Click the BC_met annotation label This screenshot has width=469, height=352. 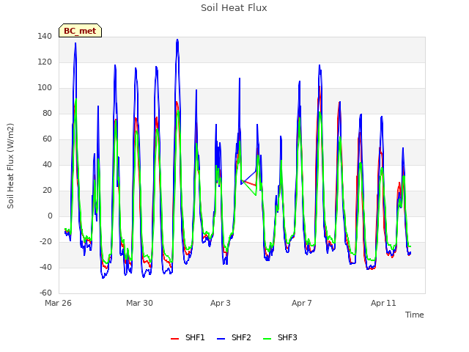coord(80,31)
